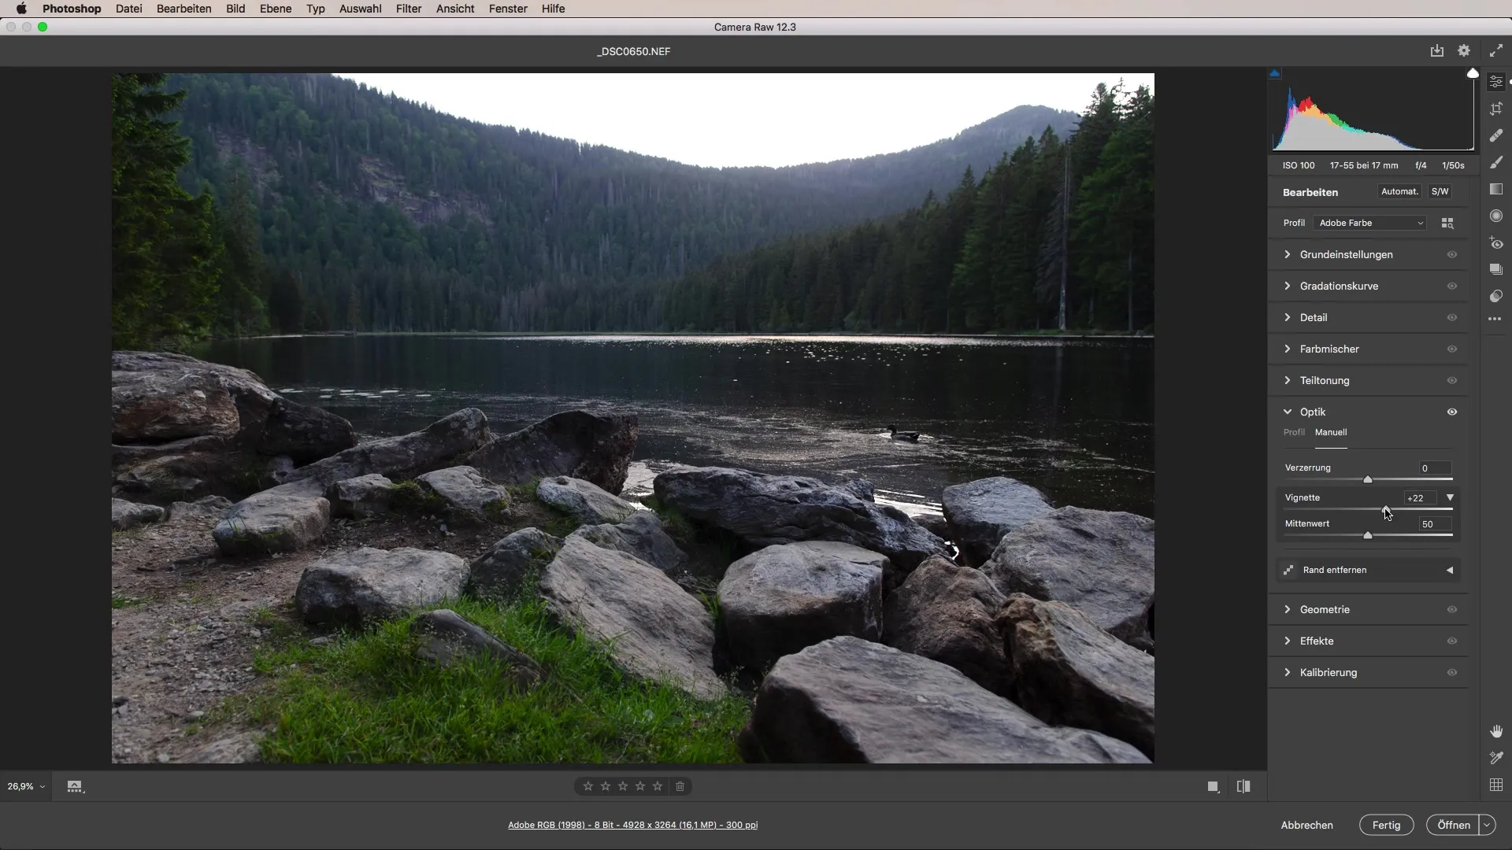Toggle the grid overlay icon
1512x850 pixels.
[1496, 785]
